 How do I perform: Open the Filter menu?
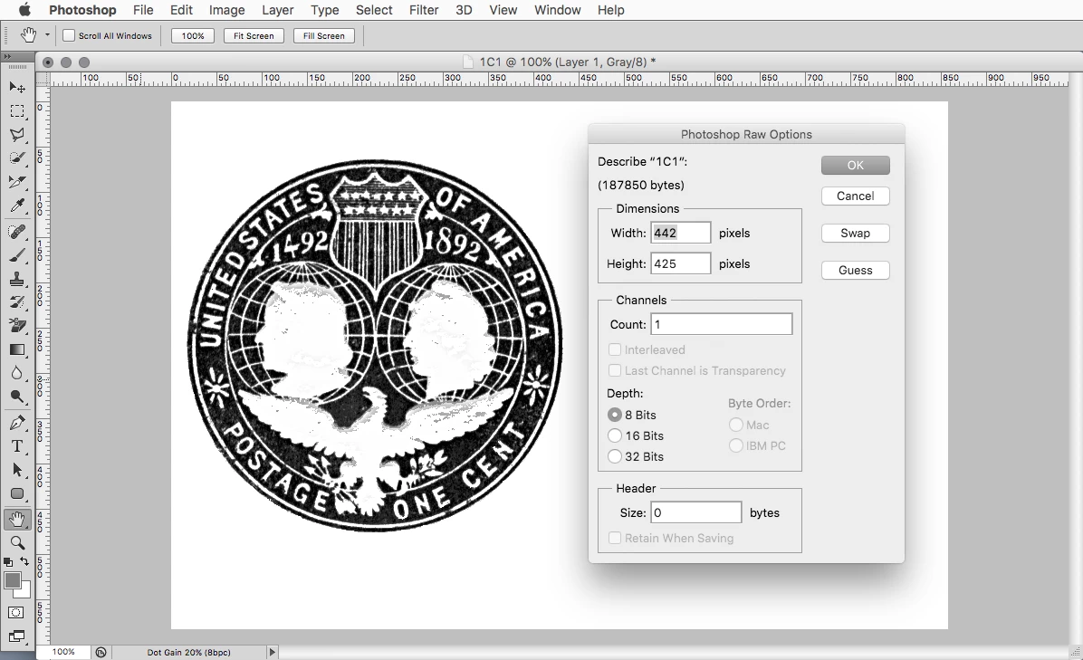424,10
